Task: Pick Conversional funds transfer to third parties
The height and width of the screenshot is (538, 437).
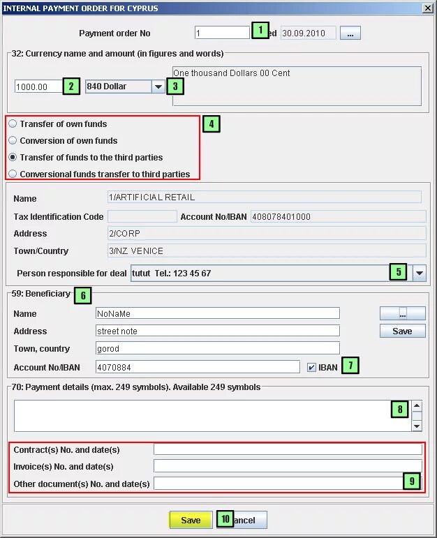Action: 13,174
